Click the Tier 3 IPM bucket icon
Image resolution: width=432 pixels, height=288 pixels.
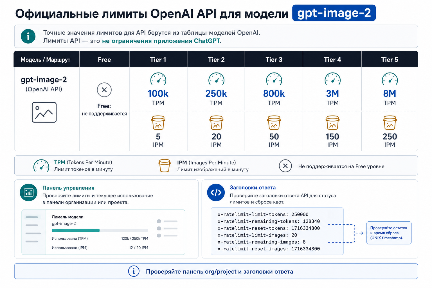(274, 123)
